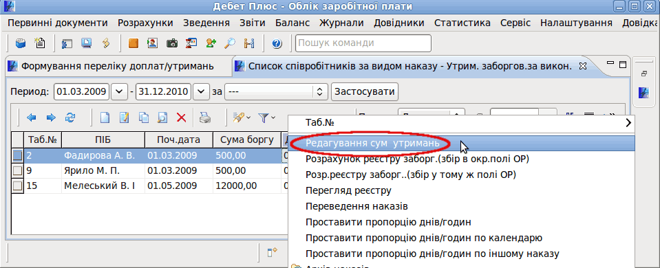Click the blue question mark help icon
Screen dimensions: 660x268
click(277, 43)
